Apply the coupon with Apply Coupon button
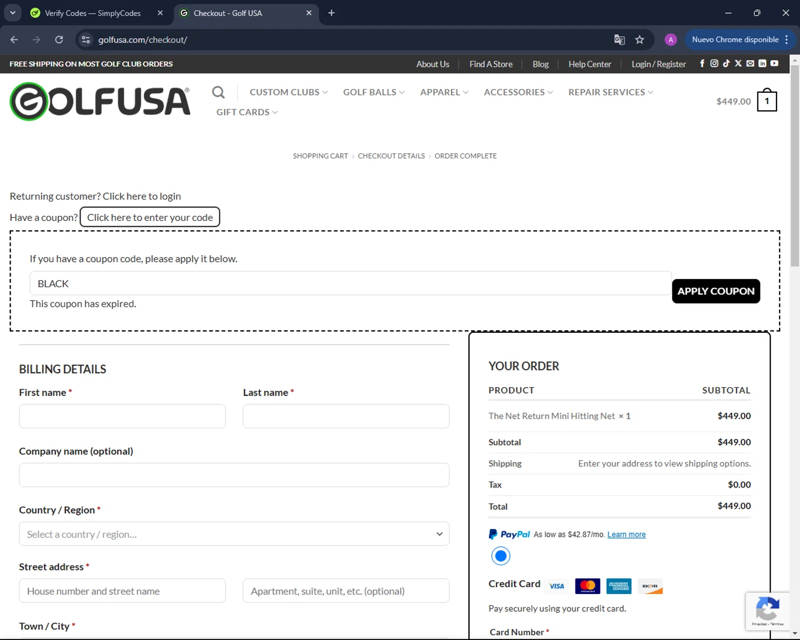Image resolution: width=800 pixels, height=640 pixels. 716,291
